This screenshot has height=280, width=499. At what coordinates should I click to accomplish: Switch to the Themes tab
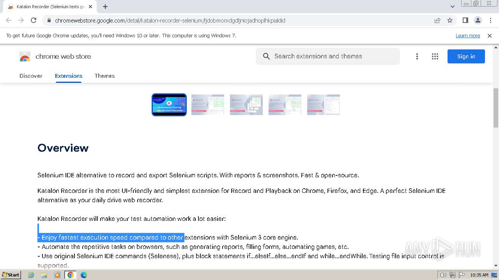point(104,76)
